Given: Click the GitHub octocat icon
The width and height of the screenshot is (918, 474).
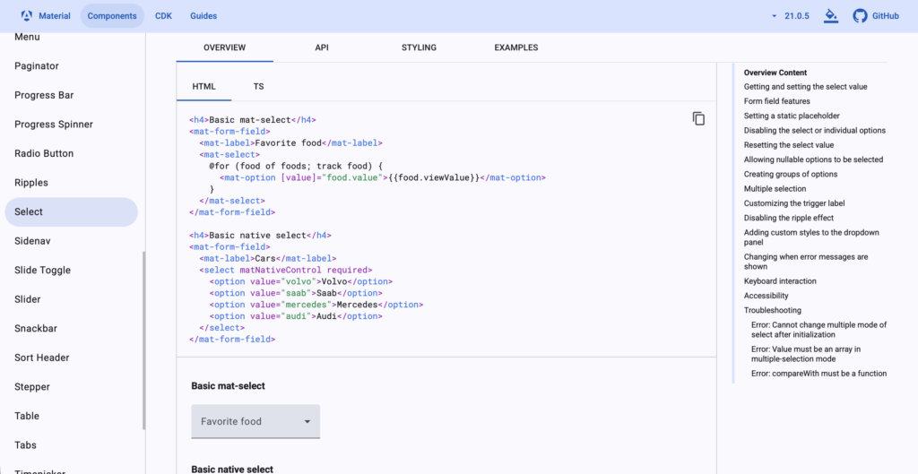Looking at the screenshot, I should (x=861, y=16).
